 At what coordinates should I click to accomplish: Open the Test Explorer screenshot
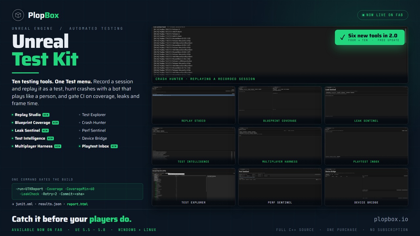[194, 187]
